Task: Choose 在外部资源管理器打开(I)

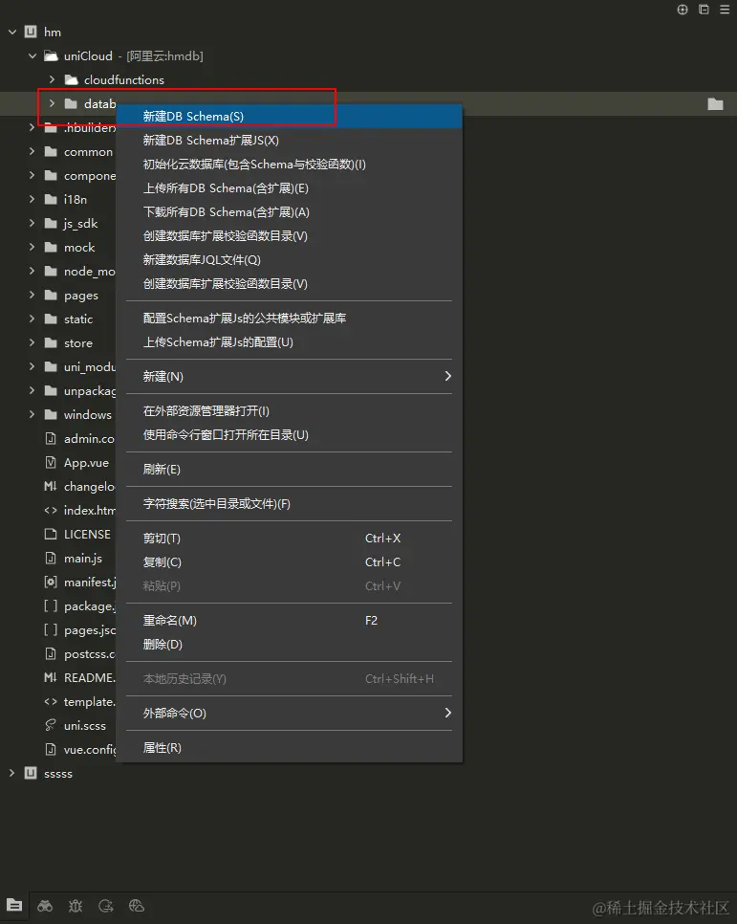Action: 289,410
